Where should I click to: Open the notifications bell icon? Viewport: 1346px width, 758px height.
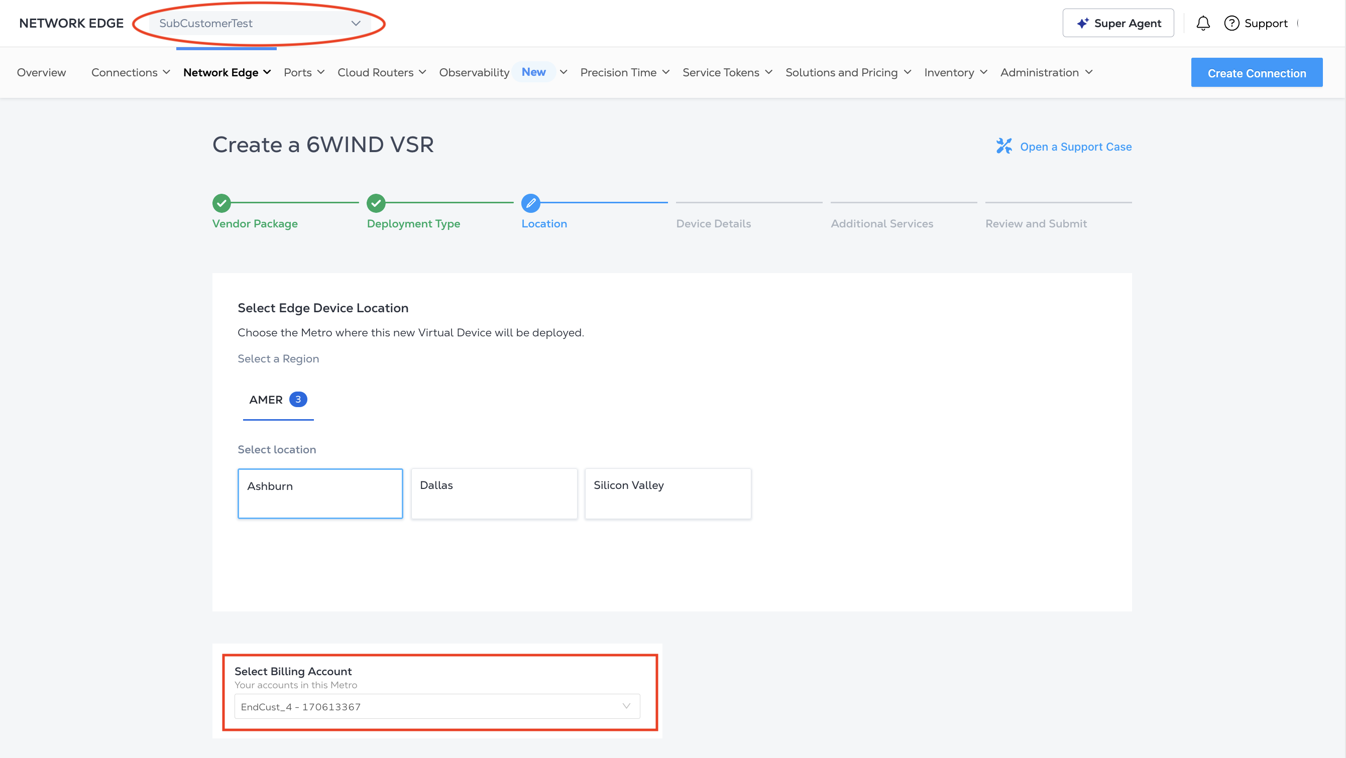(1203, 24)
